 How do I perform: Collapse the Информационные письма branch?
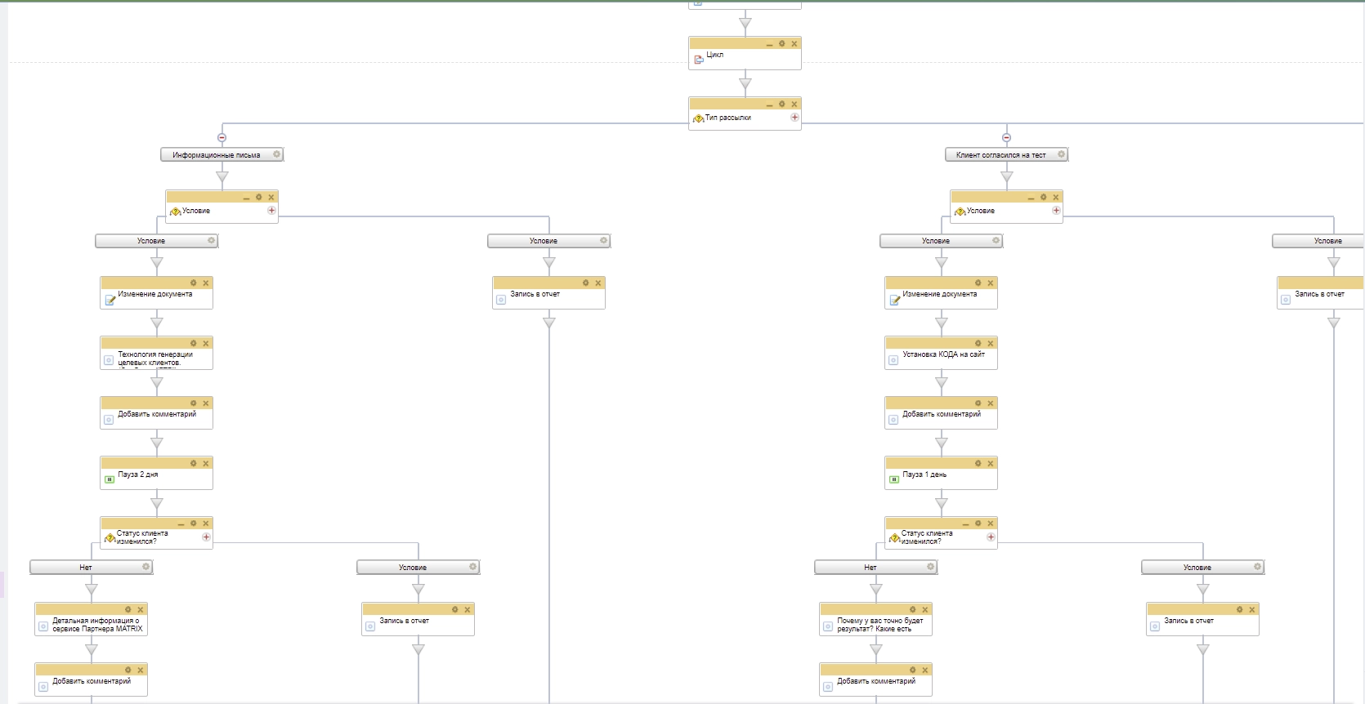(x=222, y=138)
